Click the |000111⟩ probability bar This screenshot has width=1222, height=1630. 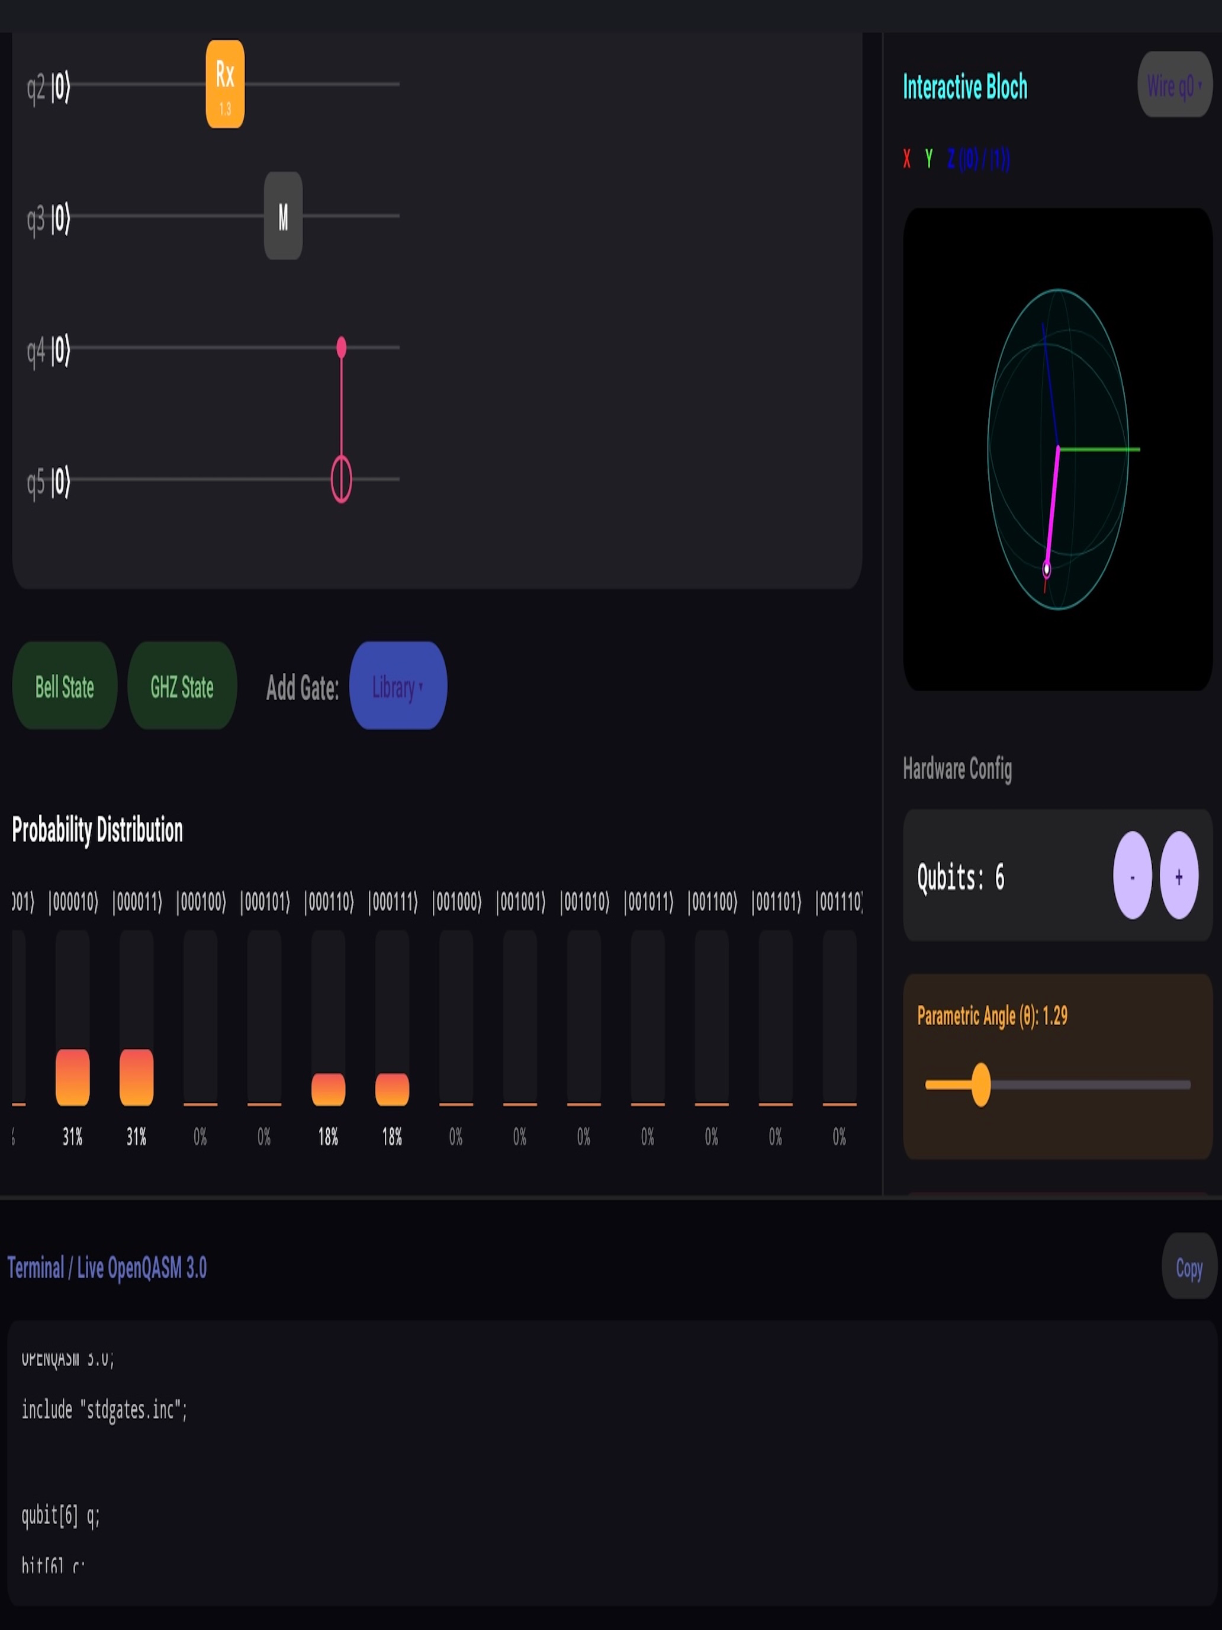click(392, 1018)
